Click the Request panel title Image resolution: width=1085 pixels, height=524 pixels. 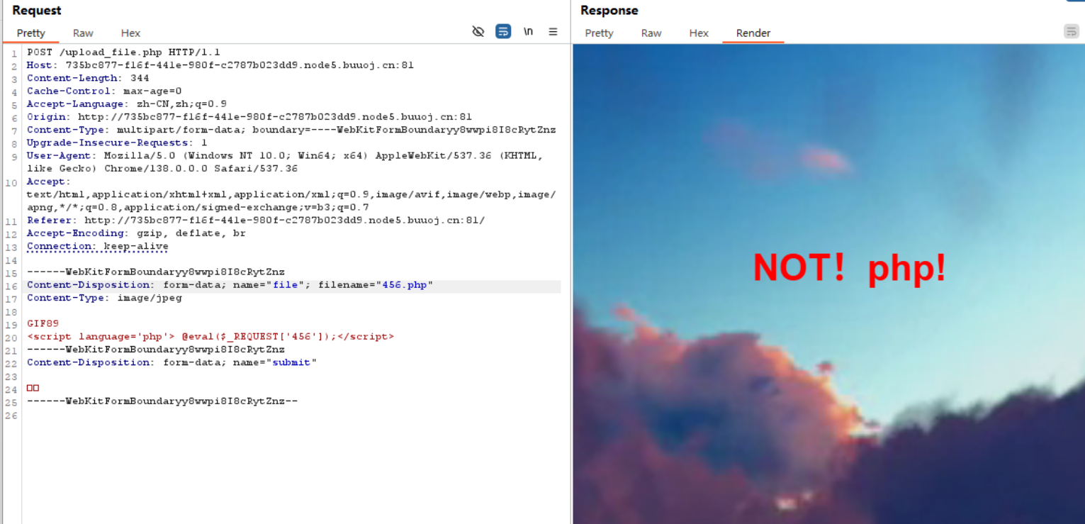click(x=37, y=11)
